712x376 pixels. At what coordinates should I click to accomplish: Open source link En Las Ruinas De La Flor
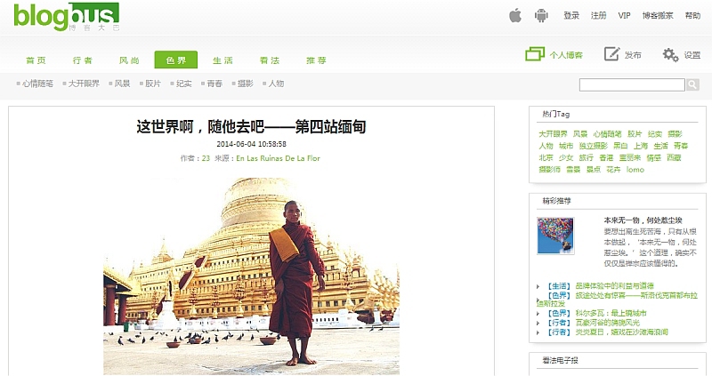point(278,158)
